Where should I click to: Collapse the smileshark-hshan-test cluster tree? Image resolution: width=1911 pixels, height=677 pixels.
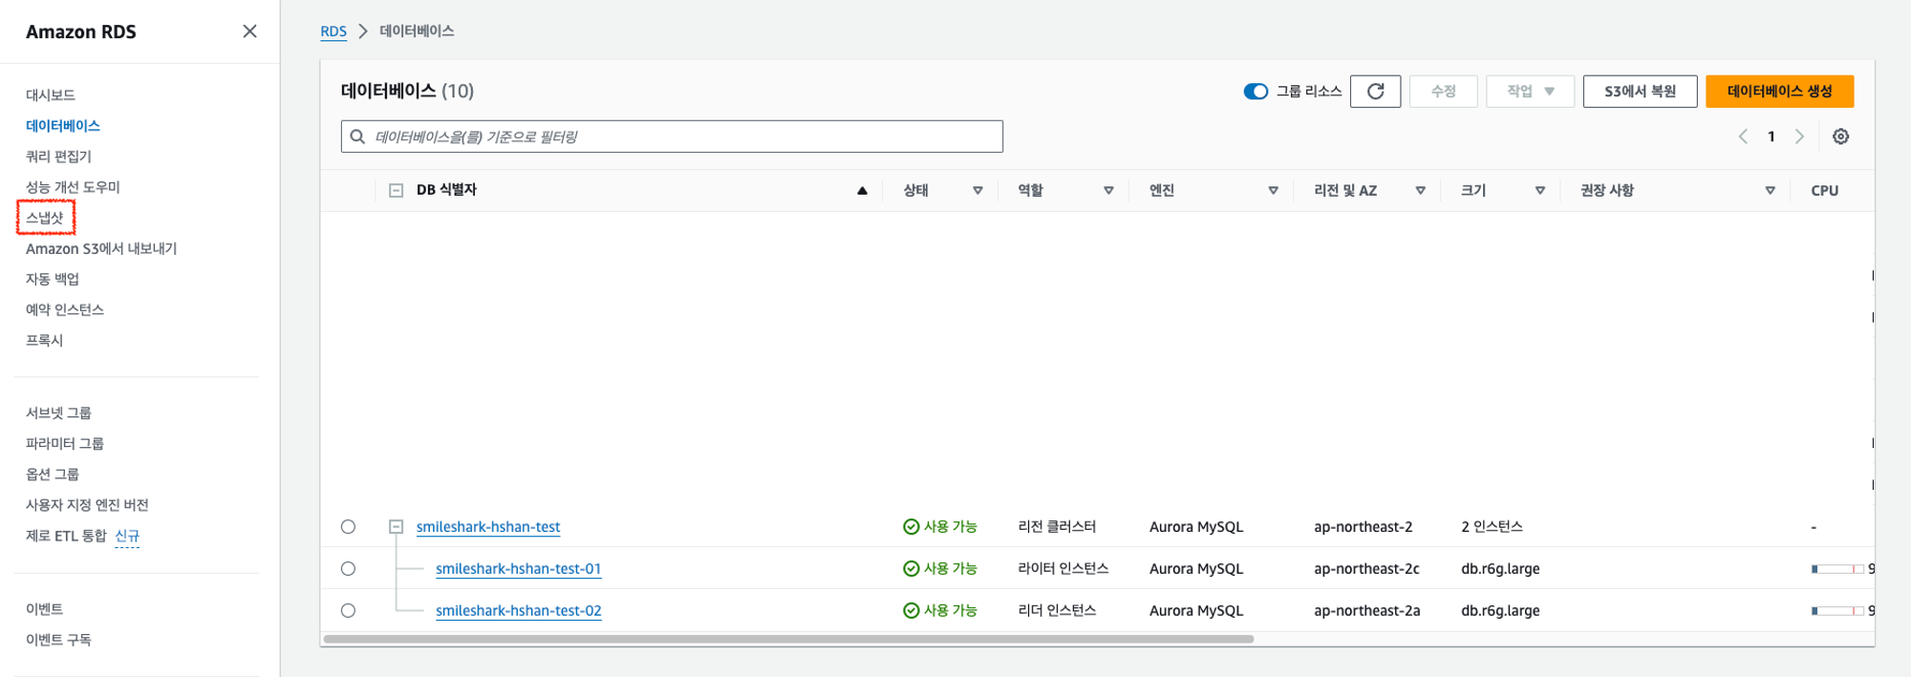(x=396, y=527)
